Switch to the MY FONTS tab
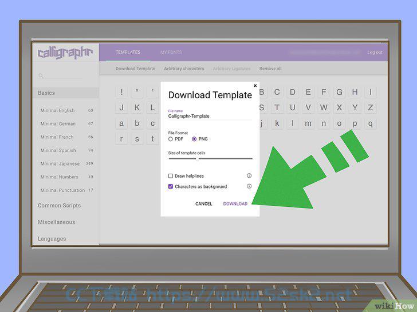 [x=171, y=52]
